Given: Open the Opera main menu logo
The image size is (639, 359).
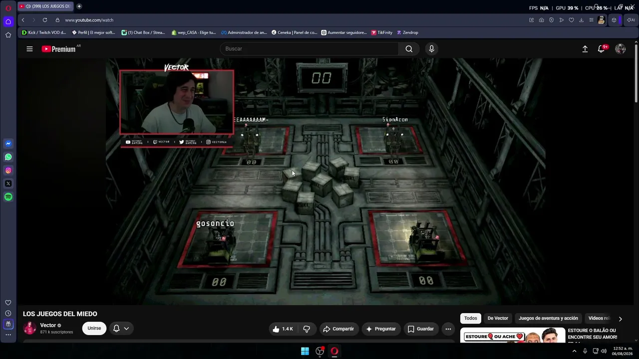Looking at the screenshot, I should [8, 8].
